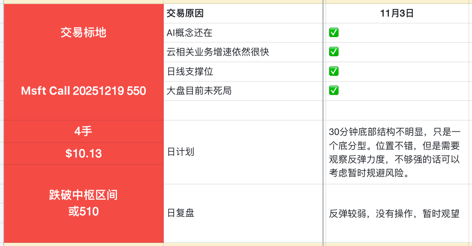The height and width of the screenshot is (246, 472).
Task: Select the $10.13 price cell
Action: tap(83, 153)
